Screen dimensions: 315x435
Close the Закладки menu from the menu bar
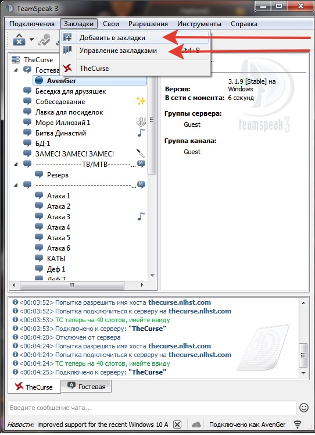click(x=78, y=24)
